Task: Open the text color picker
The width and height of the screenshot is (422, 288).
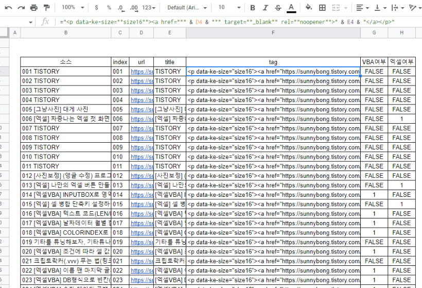Action: click(291, 8)
